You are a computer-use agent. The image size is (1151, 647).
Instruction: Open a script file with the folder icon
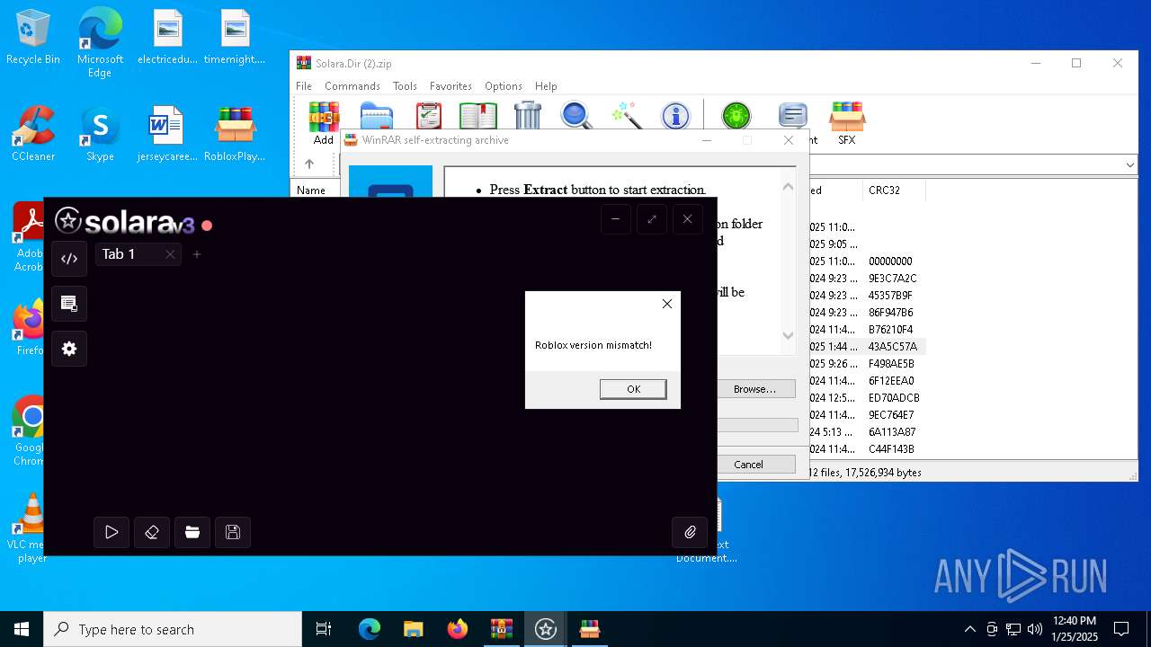pyautogui.click(x=192, y=532)
